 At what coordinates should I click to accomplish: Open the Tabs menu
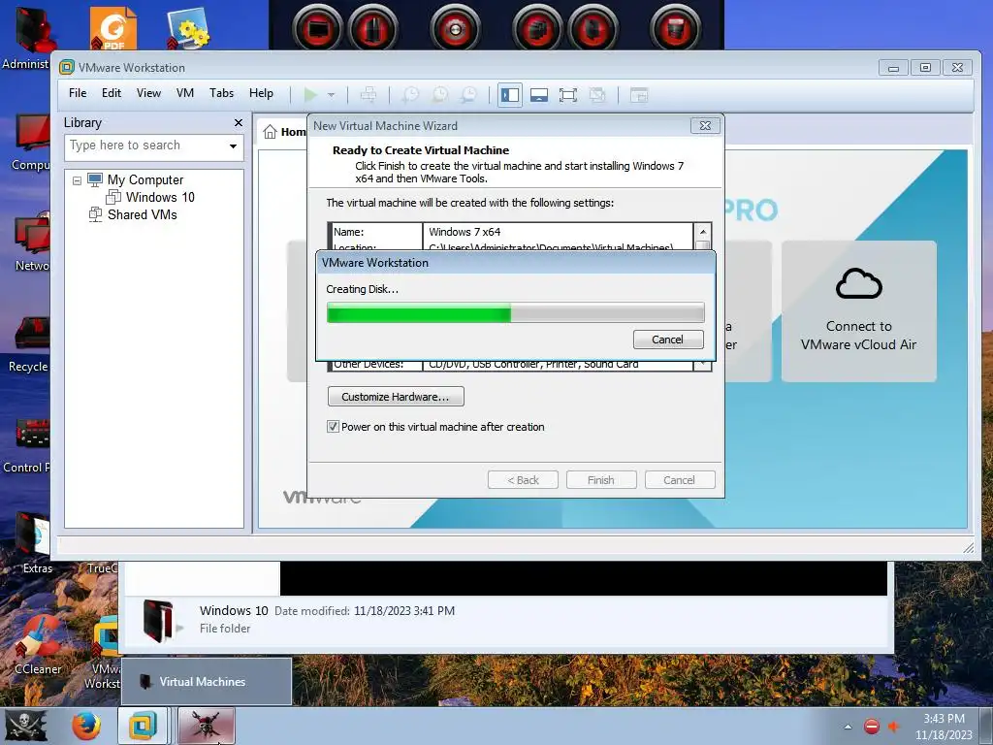[222, 93]
